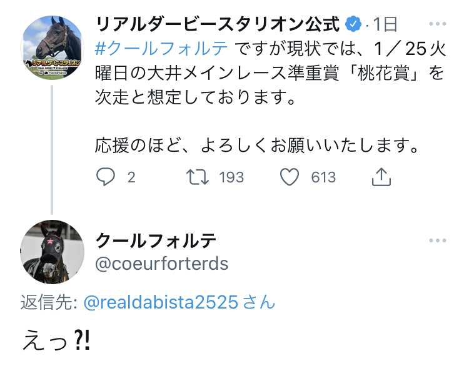Open the reply icon on the first tweet
Image resolution: width=469 pixels, height=371 pixels.
point(106,177)
